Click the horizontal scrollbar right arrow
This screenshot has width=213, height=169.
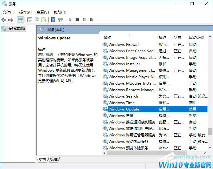[205, 153]
